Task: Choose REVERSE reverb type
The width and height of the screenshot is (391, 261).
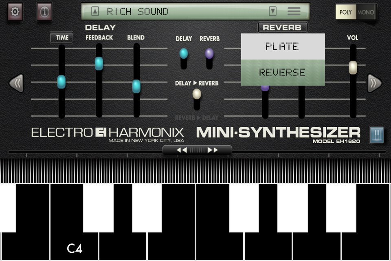Action: click(x=283, y=73)
